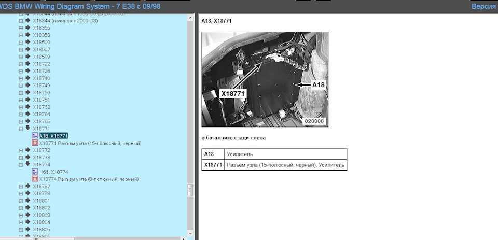498x240 pixels.
Task: Click the 'в багажнике сзади слева' caption
Action: pyautogui.click(x=233, y=138)
